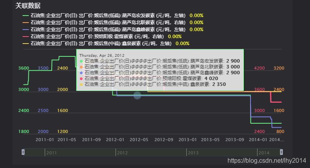The width and height of the screenshot is (310, 168).
Task: Click the red 3600 right axis label
Action: tap(259, 89)
